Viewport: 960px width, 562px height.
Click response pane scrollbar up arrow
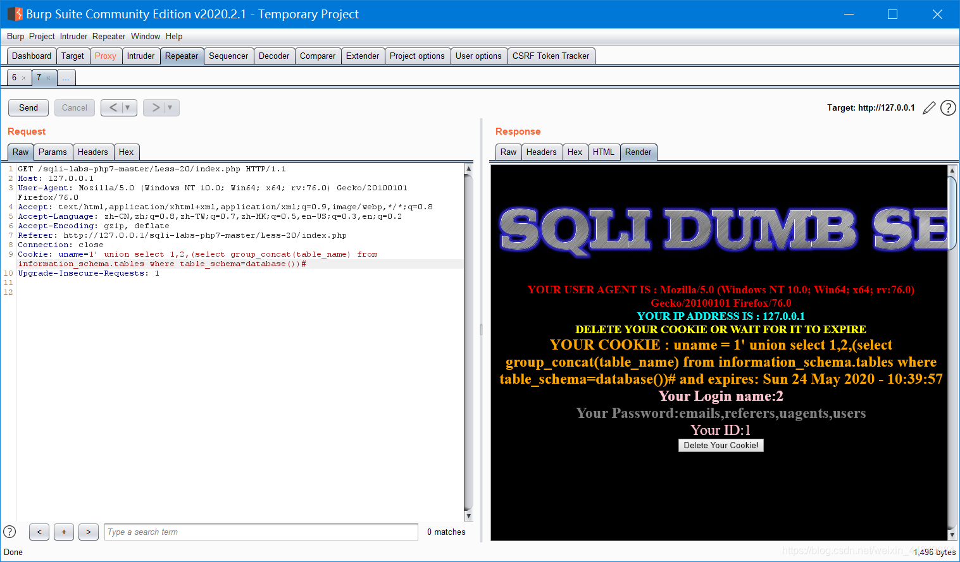click(x=952, y=170)
